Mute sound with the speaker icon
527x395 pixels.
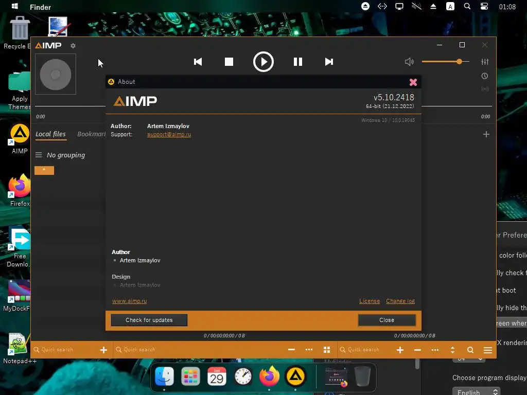coord(409,62)
